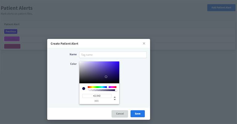The height and width of the screenshot is (124, 237).
Task: Click the saturation color picker area
Action: tap(99, 72)
